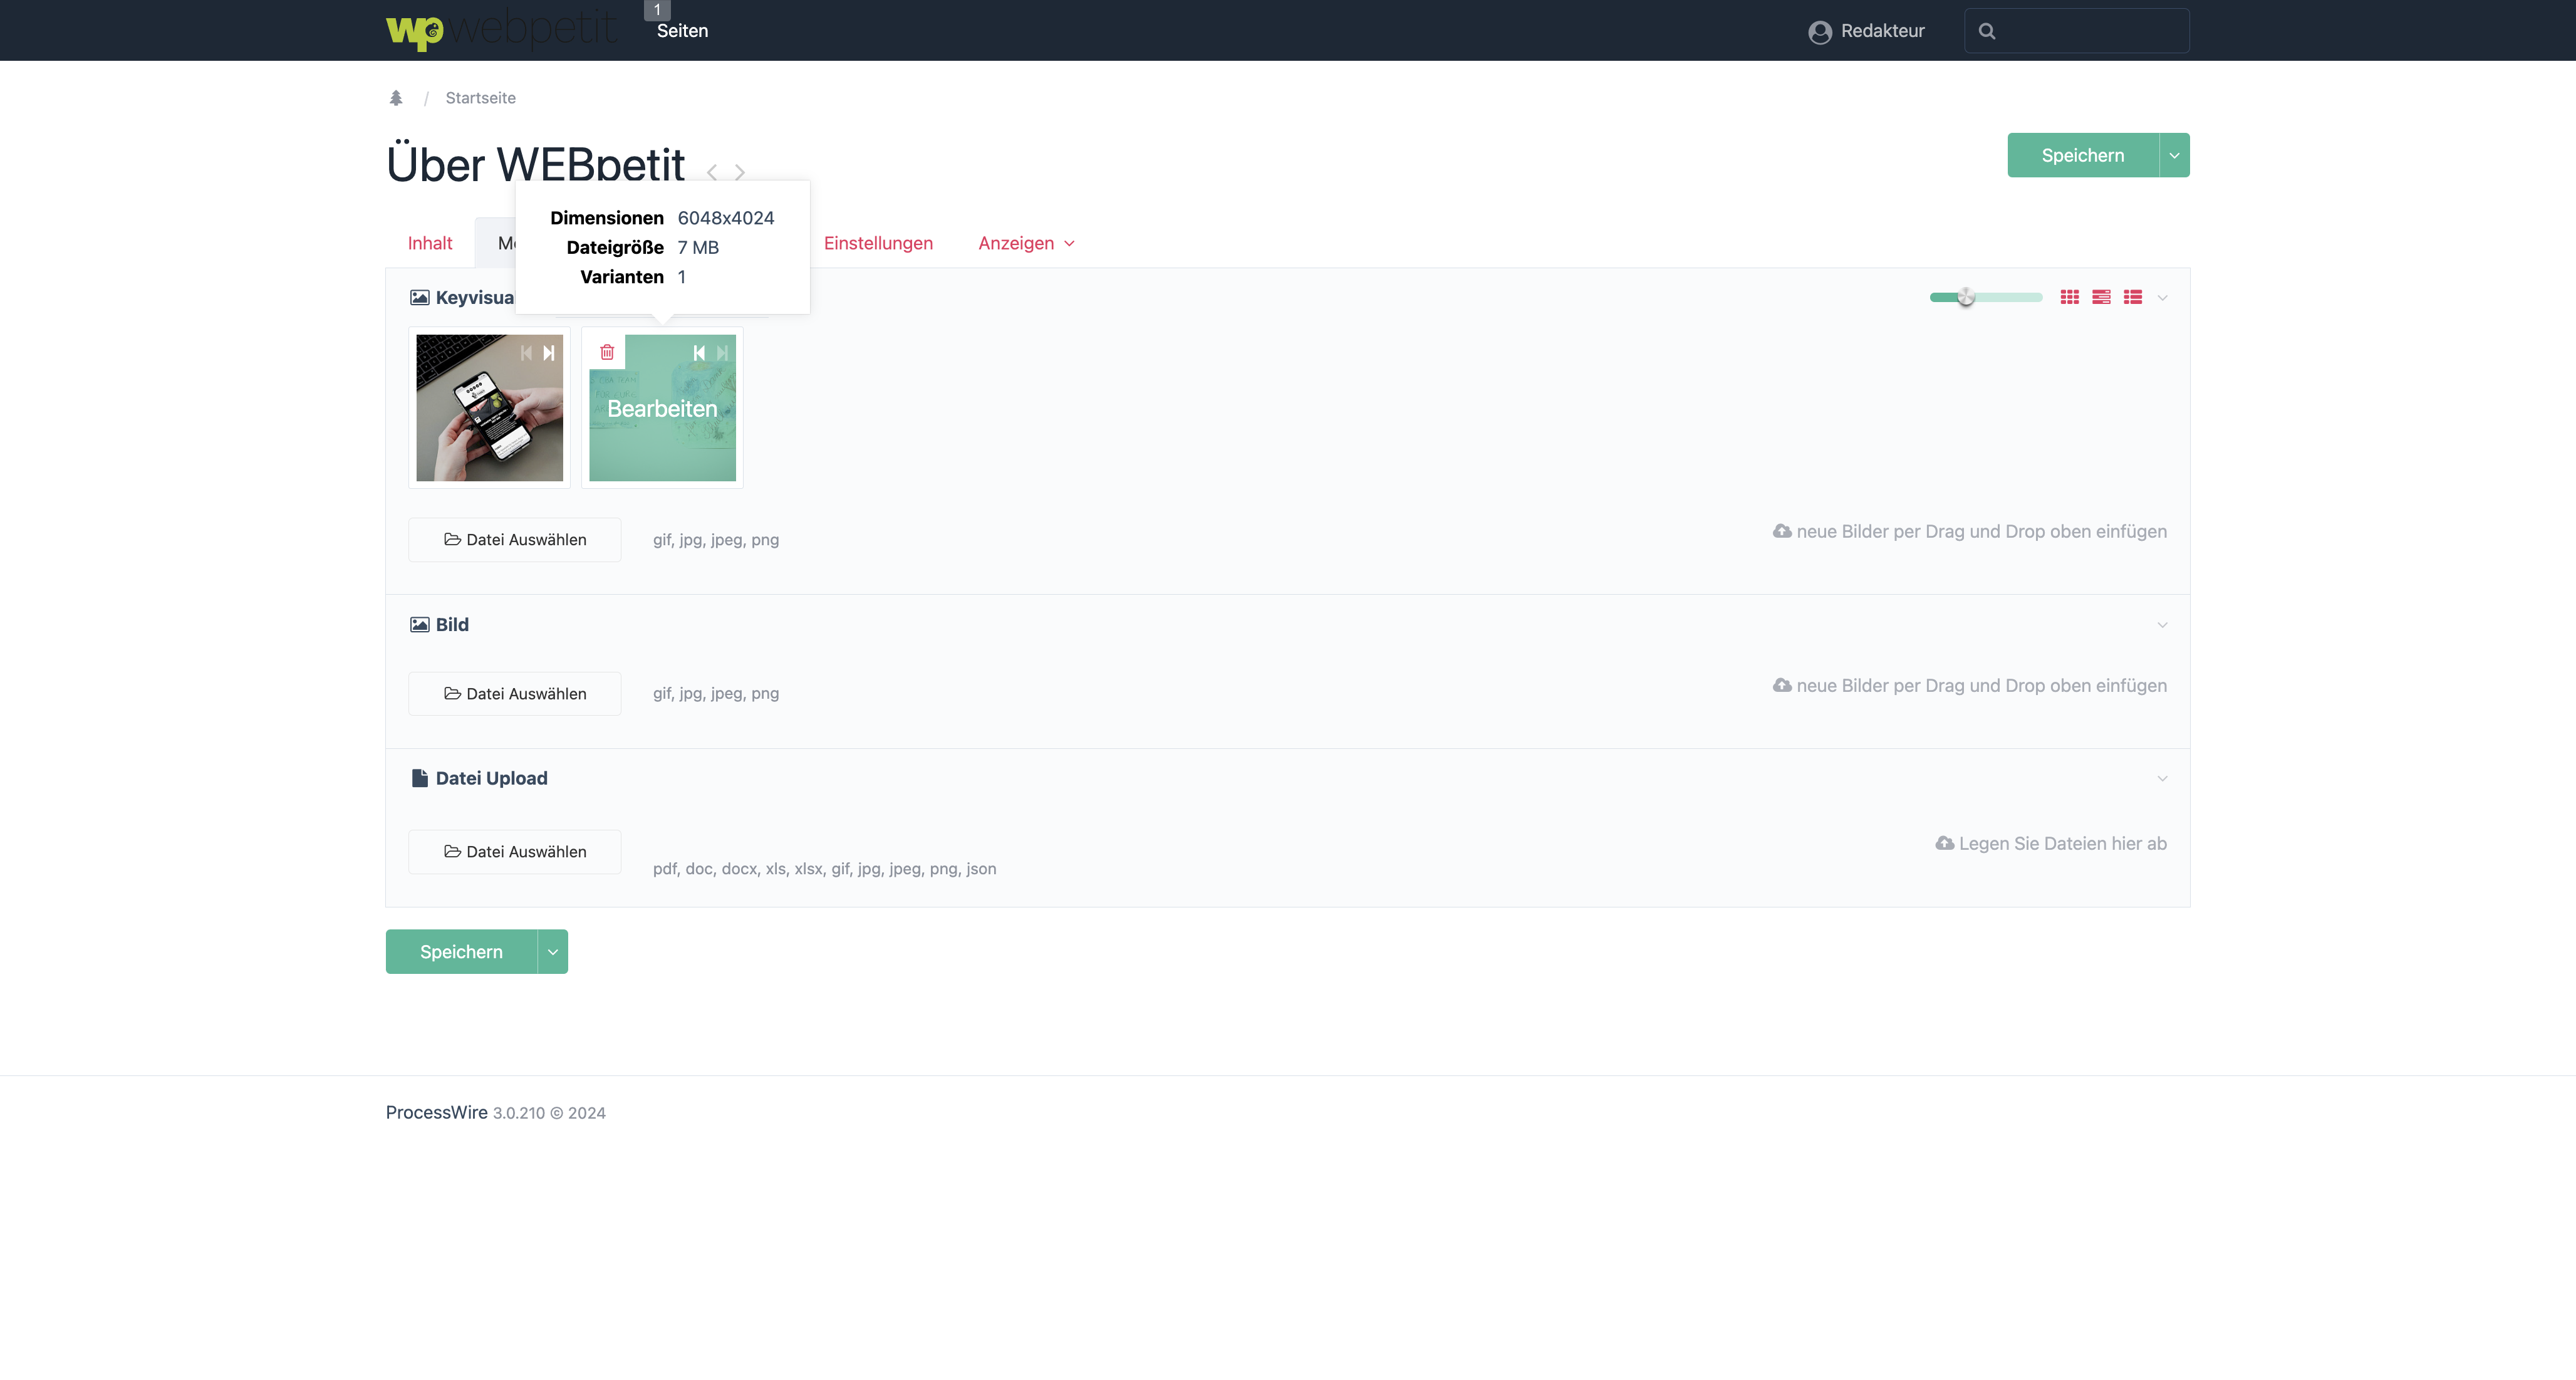
Task: Click the 6048x4024 dimensions value
Action: 726,218
